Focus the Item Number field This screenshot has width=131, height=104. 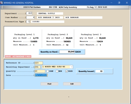pos(30,17)
